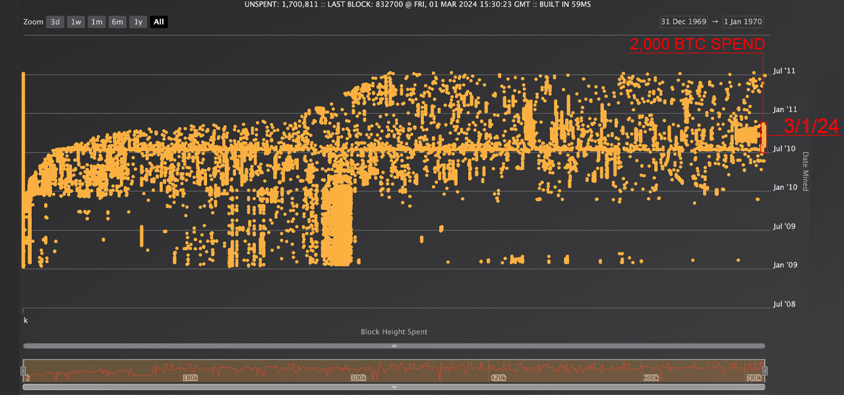Toggle the All zoom range option
This screenshot has height=395, width=844.
click(x=158, y=22)
